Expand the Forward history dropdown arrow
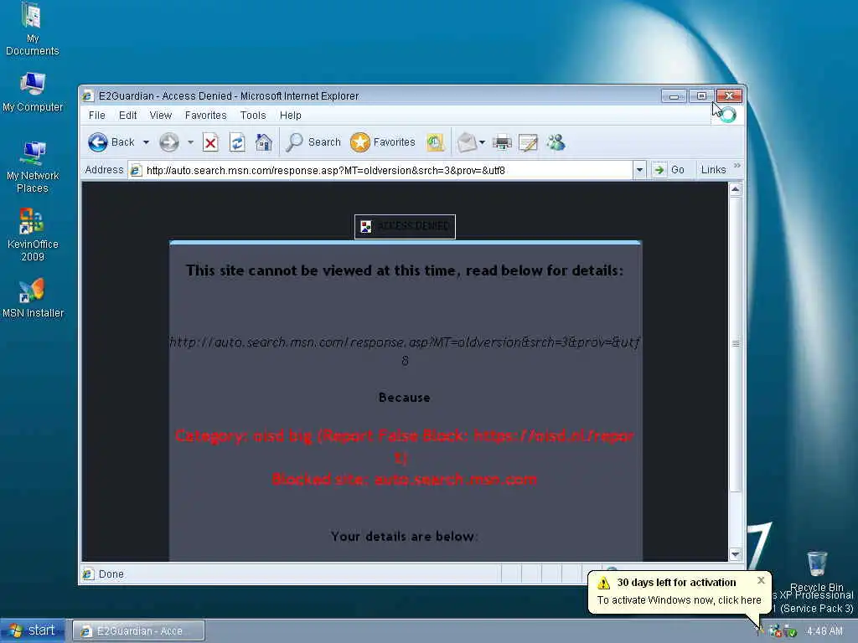This screenshot has height=643, width=858. pyautogui.click(x=190, y=142)
